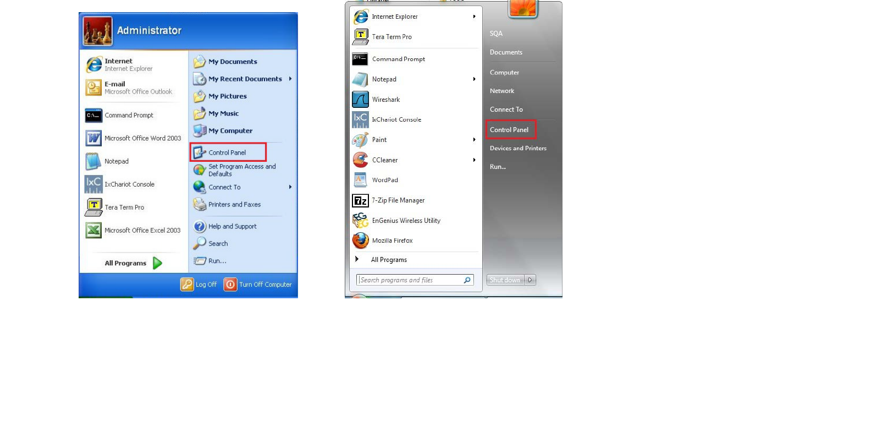Click CCleaner icon in Windows 7 menu
This screenshot has width=871, height=443.
(360, 160)
